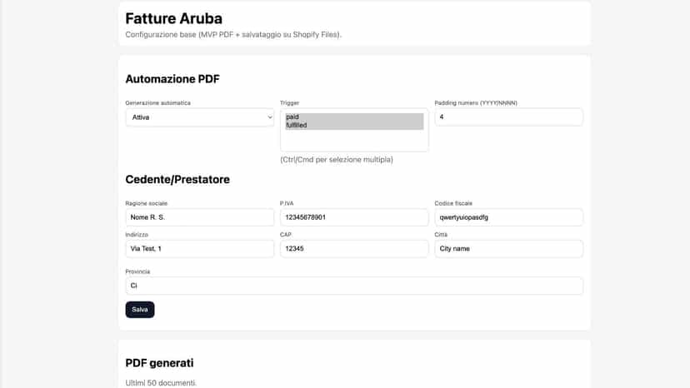Select the 'fulfilled' trigger option
Viewport: 690px width, 388px height.
pos(354,126)
